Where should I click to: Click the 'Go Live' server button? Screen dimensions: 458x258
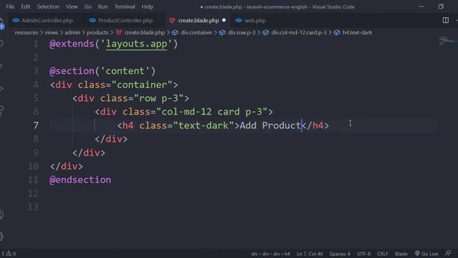pos(427,254)
